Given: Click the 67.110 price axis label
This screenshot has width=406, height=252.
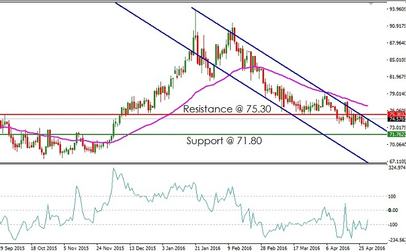Looking at the screenshot, I should pos(397,161).
